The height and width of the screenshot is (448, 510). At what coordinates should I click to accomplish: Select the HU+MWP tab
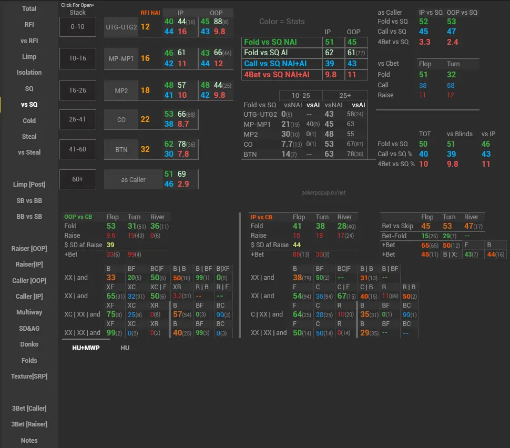tap(86, 348)
